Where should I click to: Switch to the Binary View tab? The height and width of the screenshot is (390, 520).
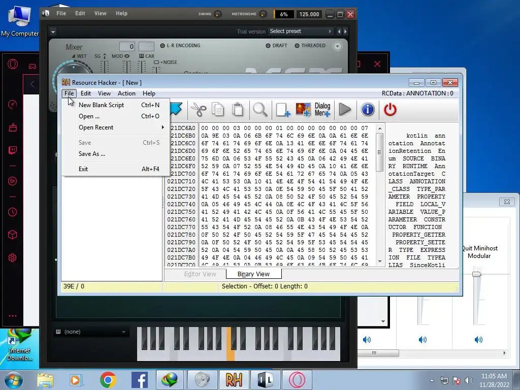254,274
